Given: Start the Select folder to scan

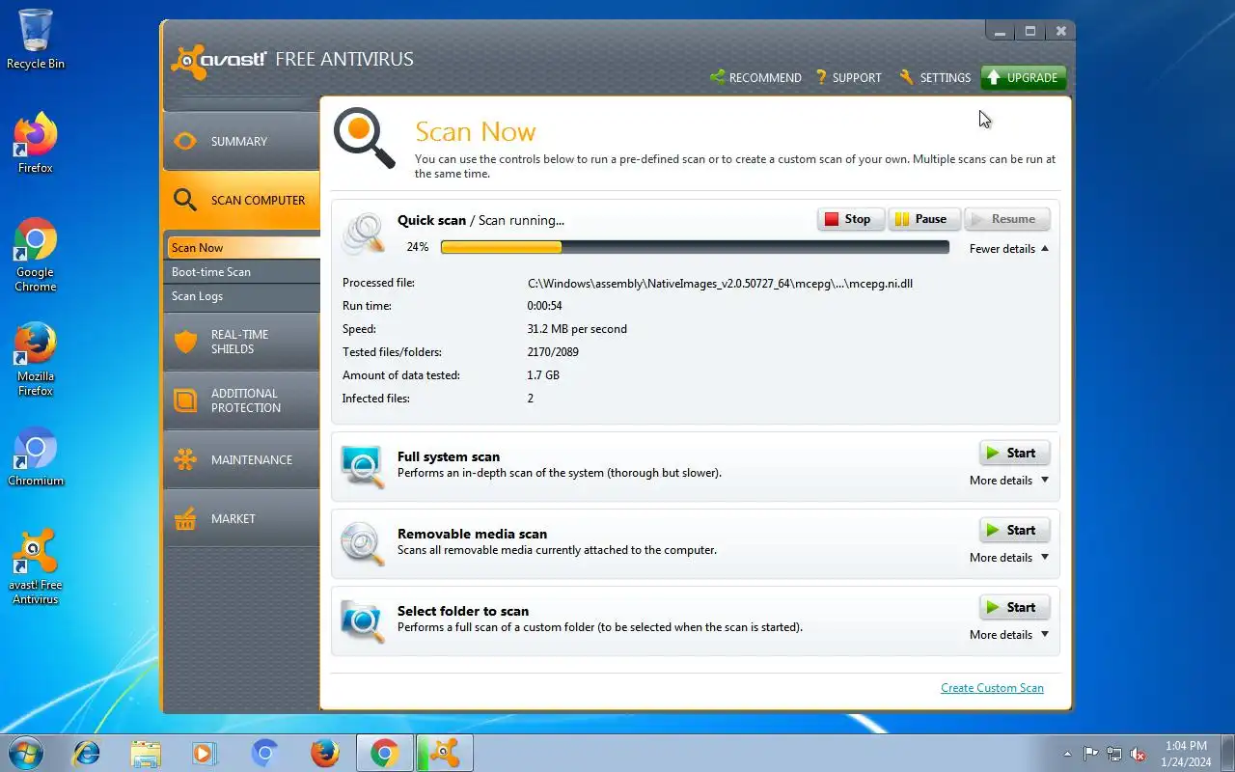Looking at the screenshot, I should (1014, 607).
